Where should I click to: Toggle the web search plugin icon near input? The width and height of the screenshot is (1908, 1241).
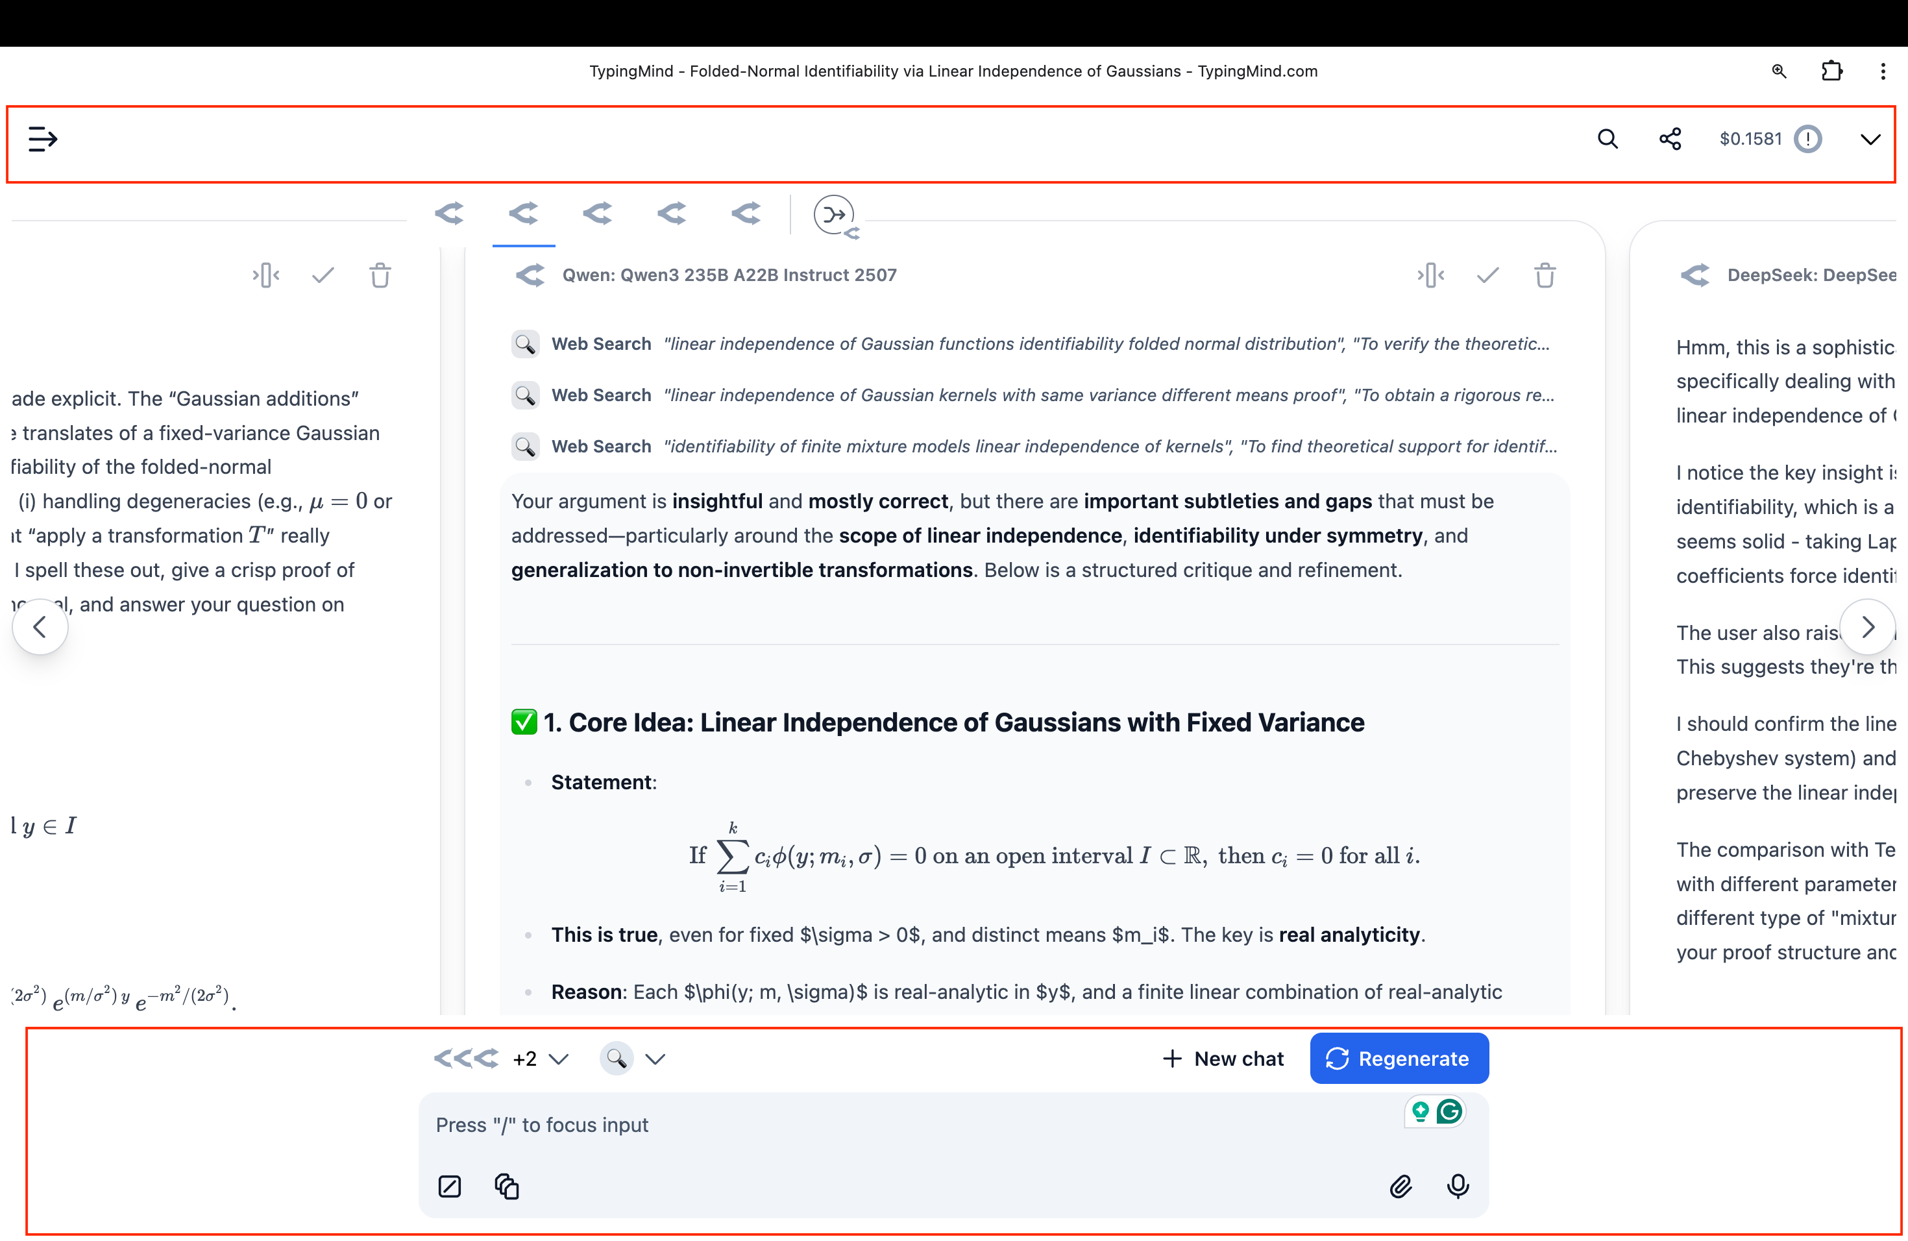pyautogui.click(x=617, y=1059)
